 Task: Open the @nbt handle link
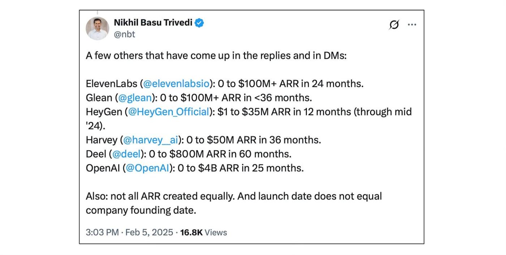[124, 34]
